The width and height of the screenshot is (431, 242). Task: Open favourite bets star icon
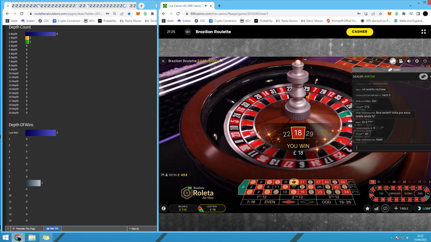pyautogui.click(x=367, y=208)
